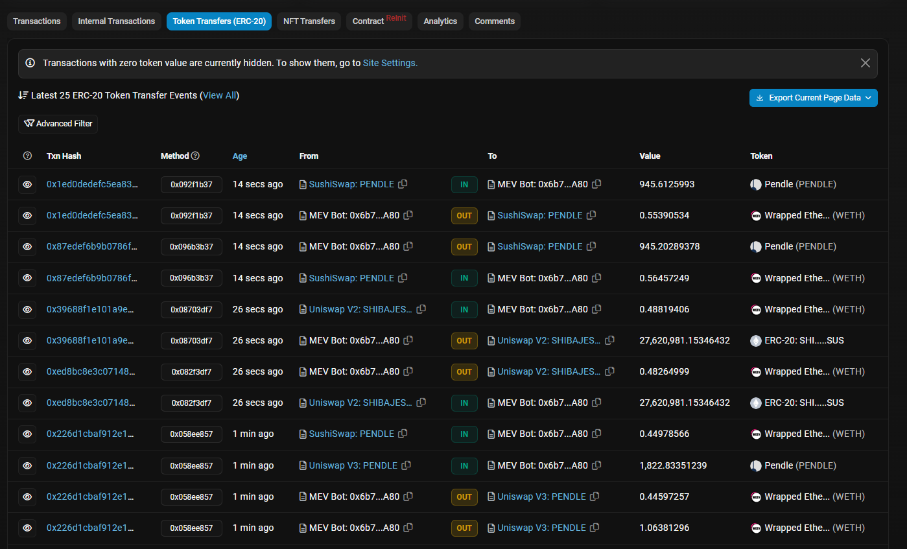The width and height of the screenshot is (907, 549).
Task: Click the Method column help icon
Action: coord(195,156)
